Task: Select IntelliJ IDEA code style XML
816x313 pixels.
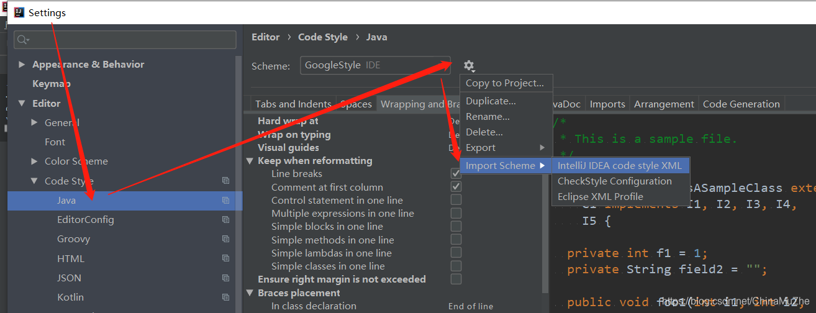Action: coord(620,166)
